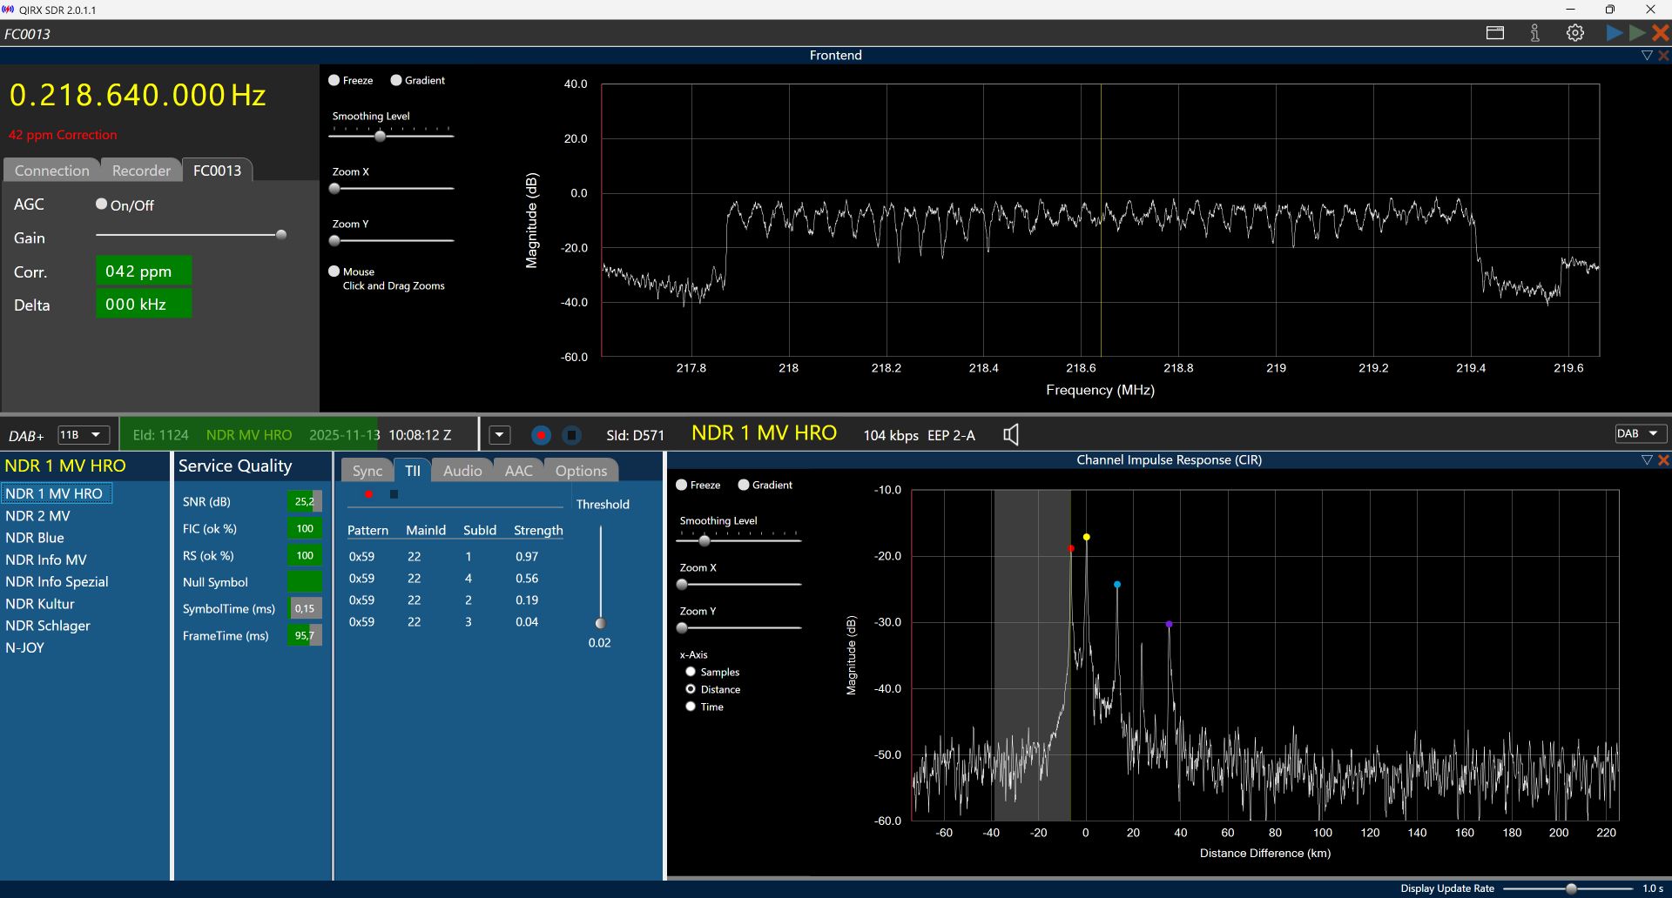1672x898 pixels.
Task: Switch to the Audio tab
Action: [x=462, y=471]
